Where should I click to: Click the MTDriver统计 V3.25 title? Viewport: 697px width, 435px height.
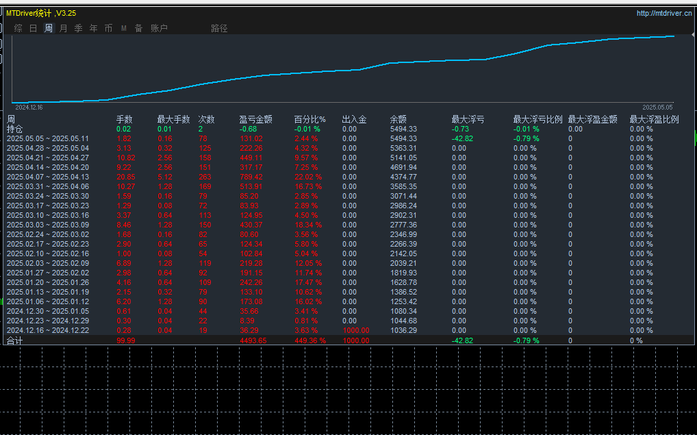(41, 13)
